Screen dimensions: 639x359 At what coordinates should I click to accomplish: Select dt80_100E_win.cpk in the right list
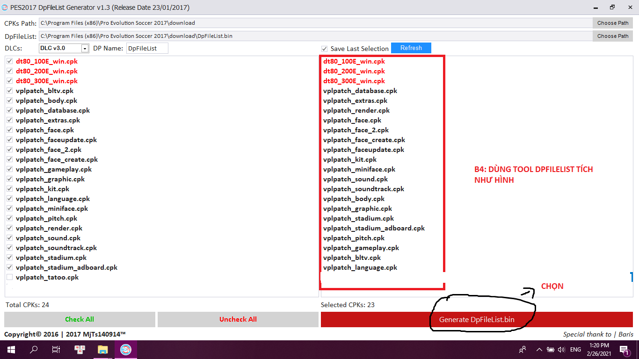click(x=354, y=61)
